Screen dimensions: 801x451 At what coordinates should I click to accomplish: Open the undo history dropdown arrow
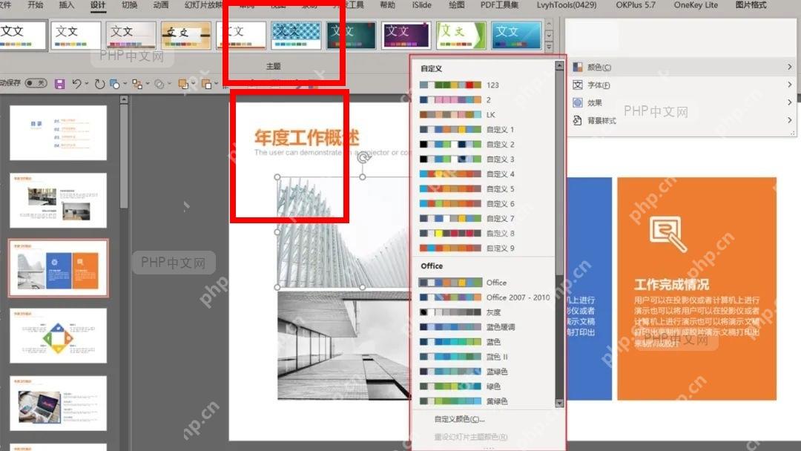point(87,83)
